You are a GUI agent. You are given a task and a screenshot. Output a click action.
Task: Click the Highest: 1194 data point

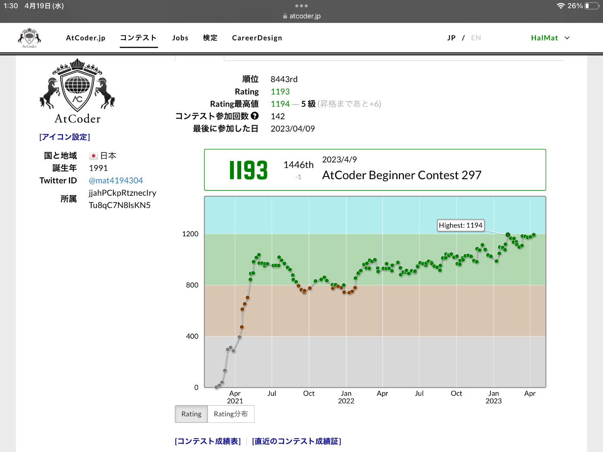coord(508,235)
